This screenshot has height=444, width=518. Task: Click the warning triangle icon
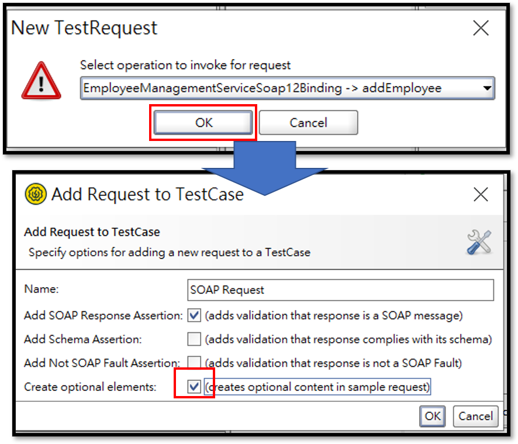point(41,81)
